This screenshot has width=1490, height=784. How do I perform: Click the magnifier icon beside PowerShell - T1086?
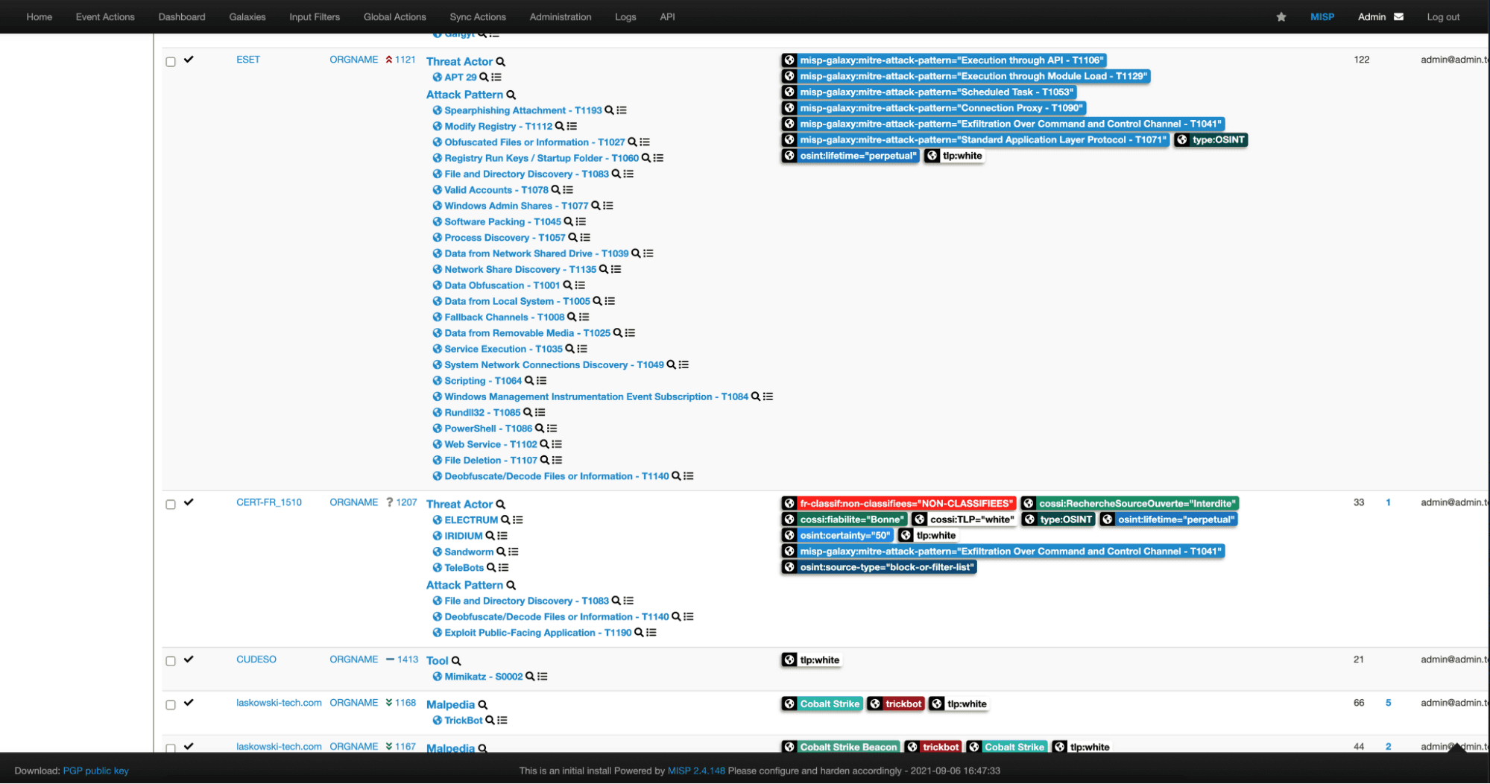(x=540, y=429)
